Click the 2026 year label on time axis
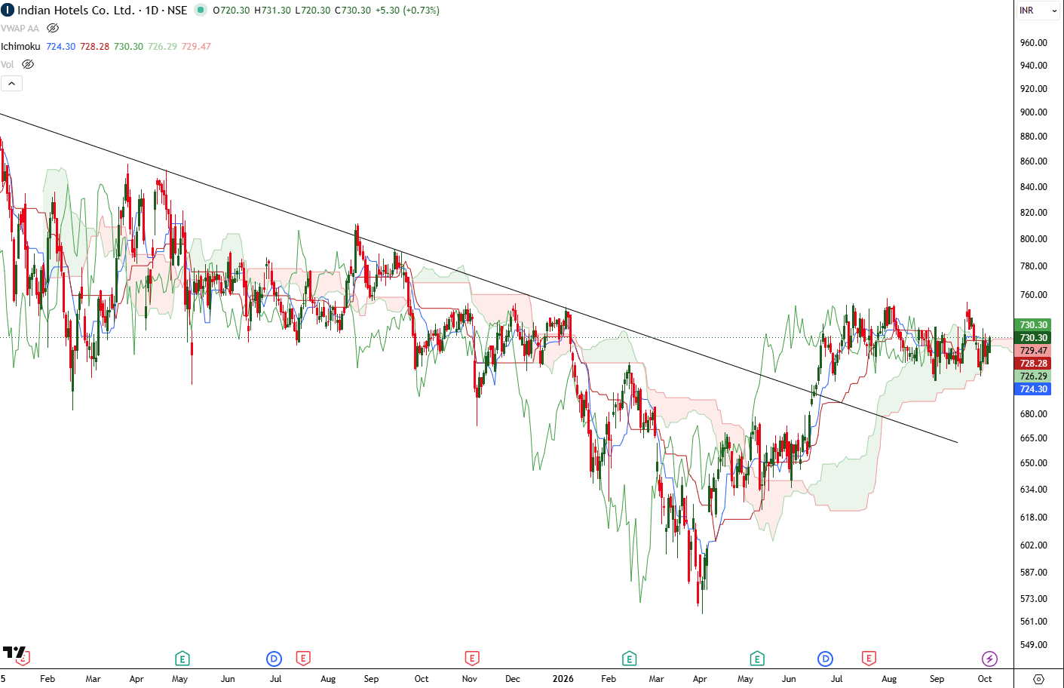This screenshot has height=688, width=1064. 563,679
